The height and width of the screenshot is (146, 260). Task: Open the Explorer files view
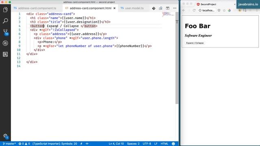(x=5, y=10)
